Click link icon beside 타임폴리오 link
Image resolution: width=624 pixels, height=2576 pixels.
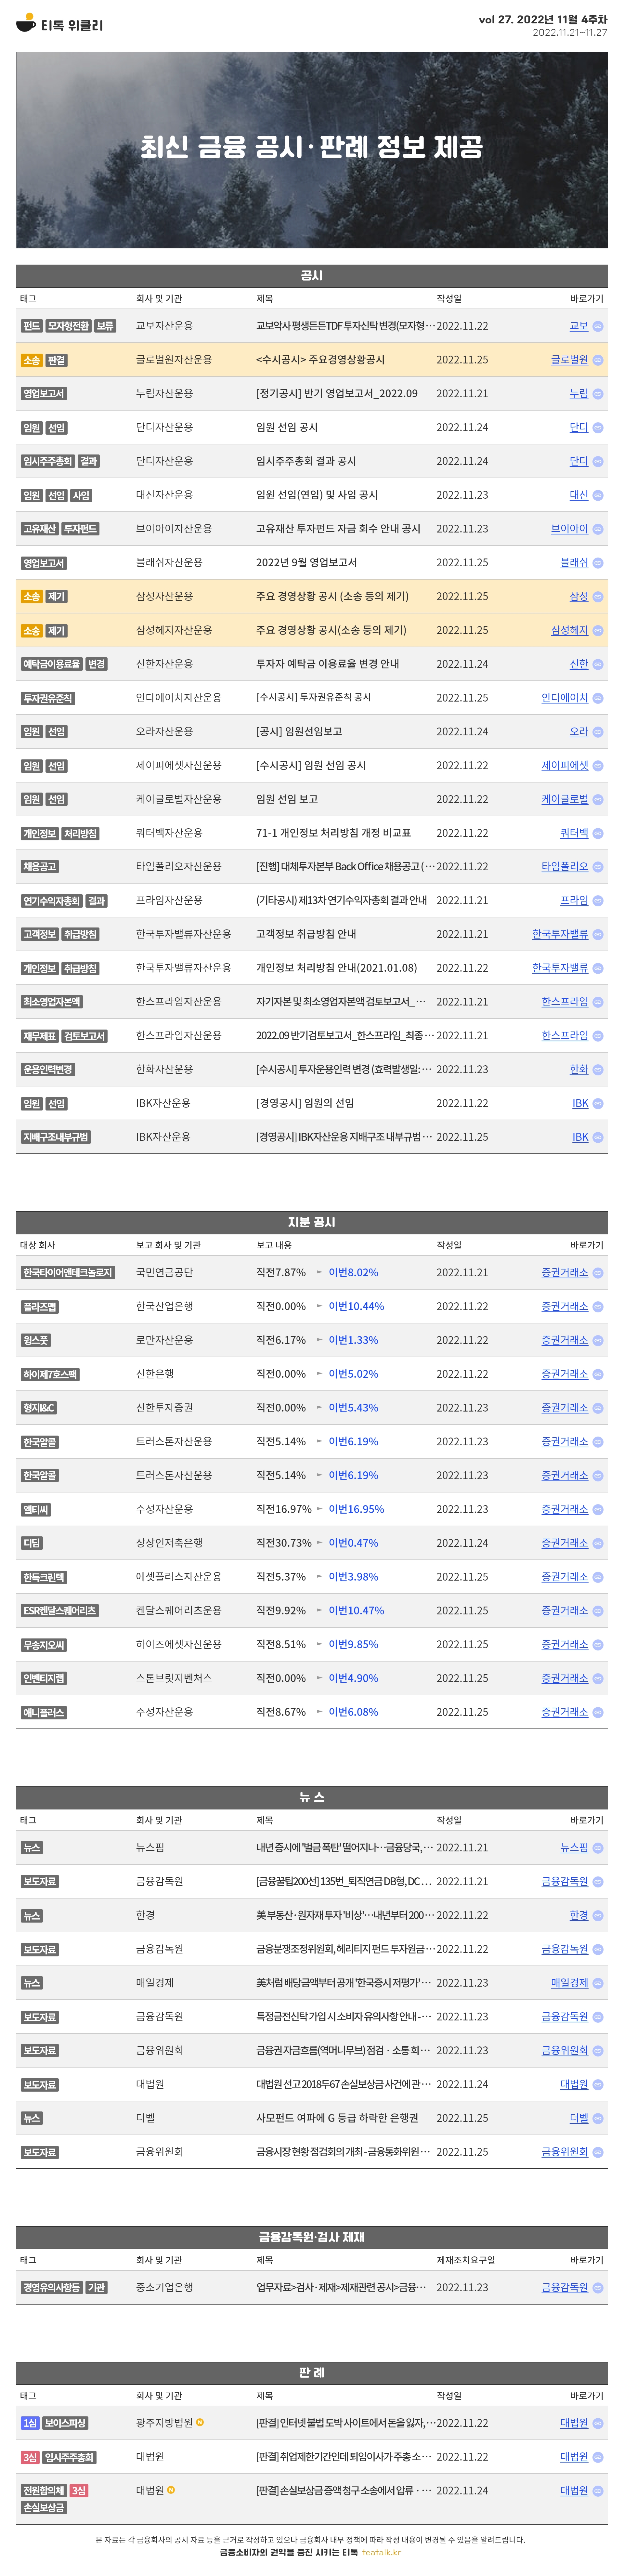click(x=598, y=867)
